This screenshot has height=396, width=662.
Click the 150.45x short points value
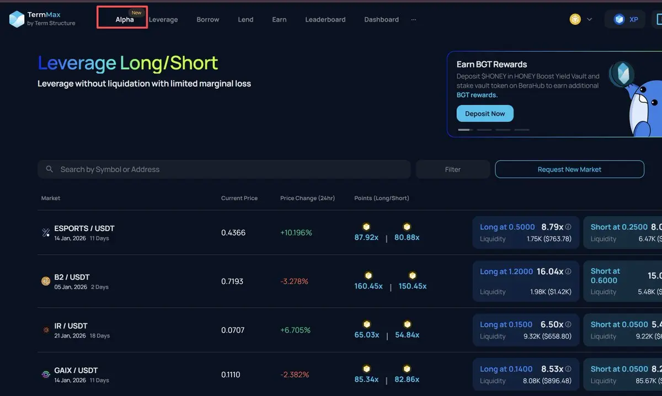[413, 286]
